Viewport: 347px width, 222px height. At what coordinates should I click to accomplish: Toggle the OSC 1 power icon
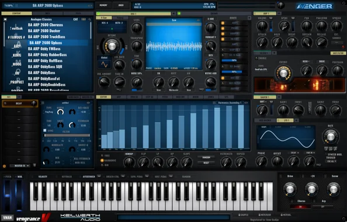(98, 13)
